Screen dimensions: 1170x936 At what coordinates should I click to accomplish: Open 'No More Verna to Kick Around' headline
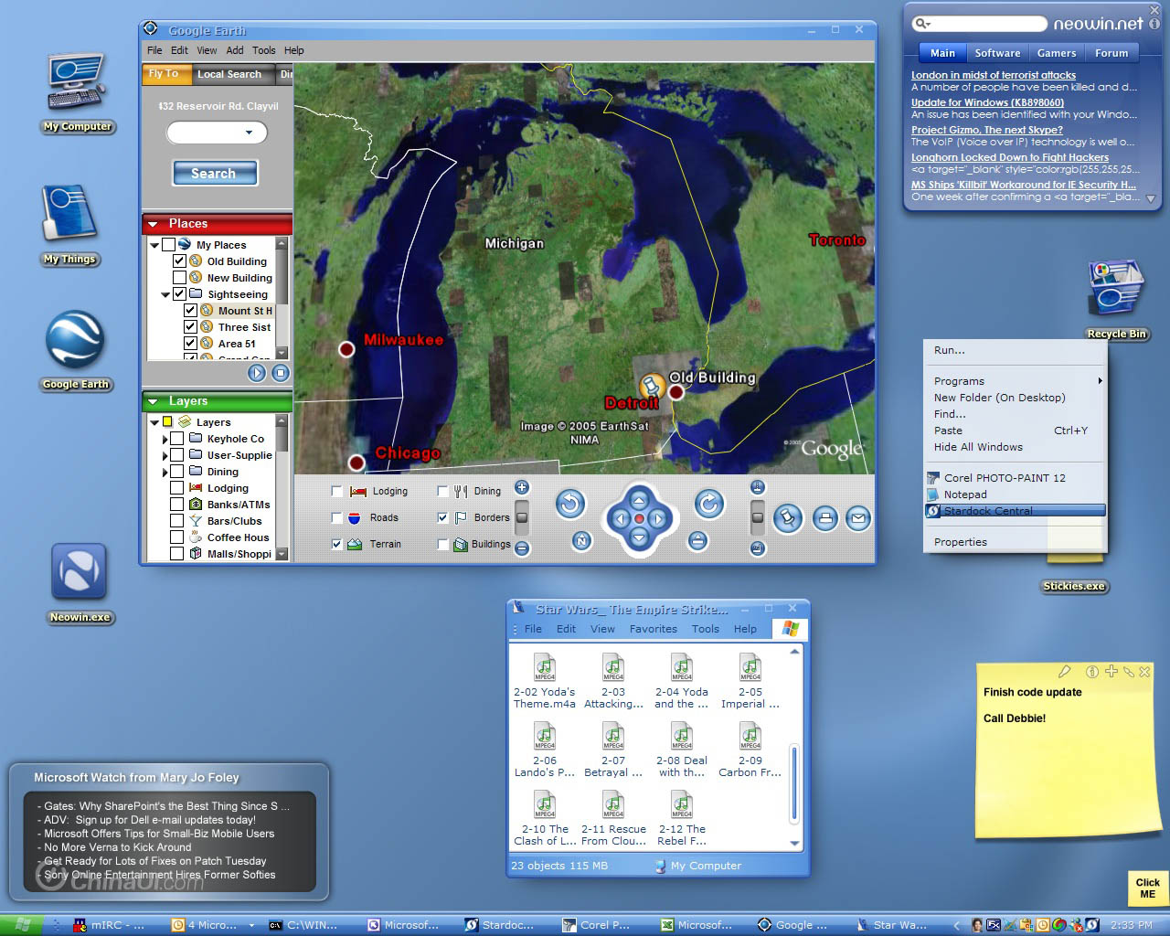[118, 847]
